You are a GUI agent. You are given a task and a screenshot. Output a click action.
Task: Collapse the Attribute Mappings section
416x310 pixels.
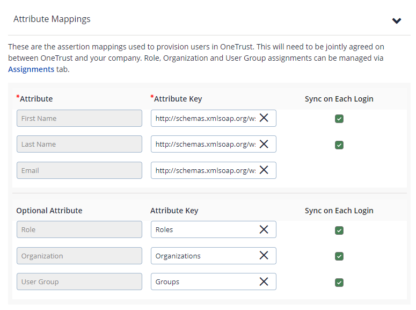(397, 21)
